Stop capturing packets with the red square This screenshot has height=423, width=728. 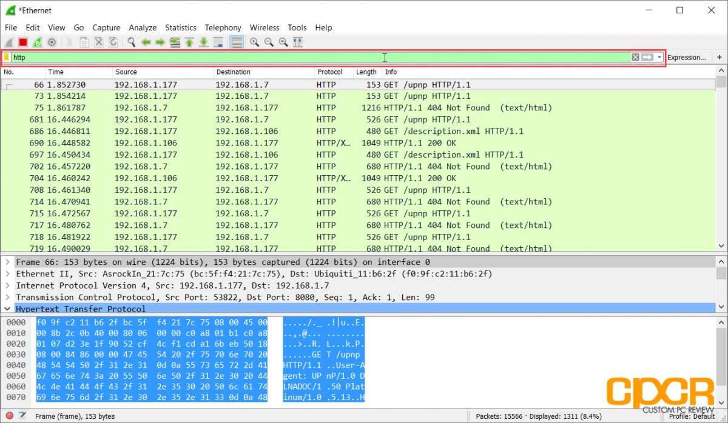pyautogui.click(x=23, y=42)
